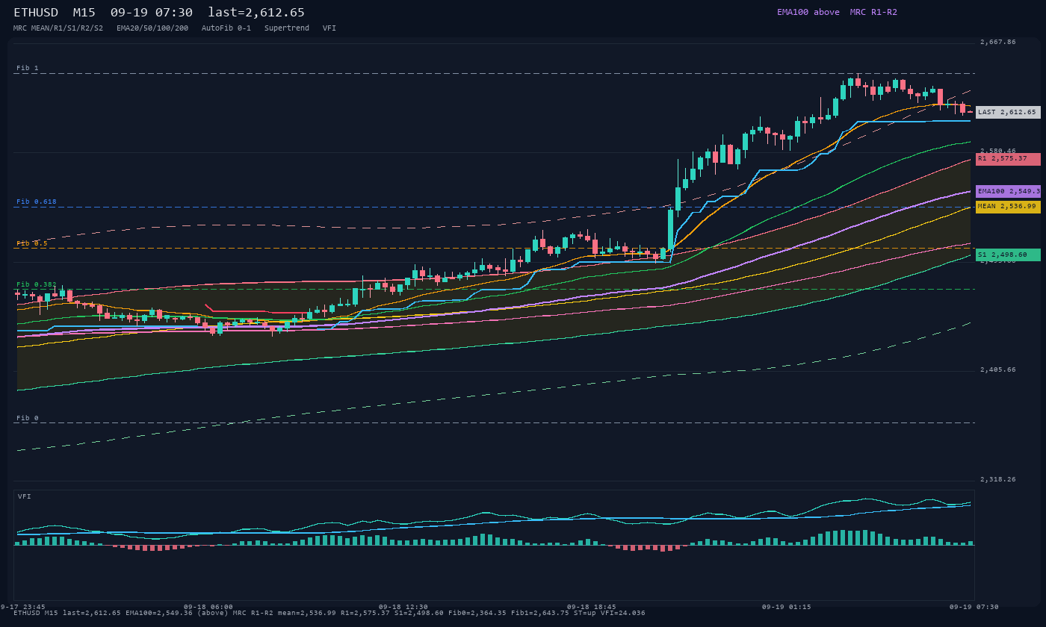Click the 2,667.86 price axis label
The width and height of the screenshot is (1046, 627).
(x=998, y=43)
